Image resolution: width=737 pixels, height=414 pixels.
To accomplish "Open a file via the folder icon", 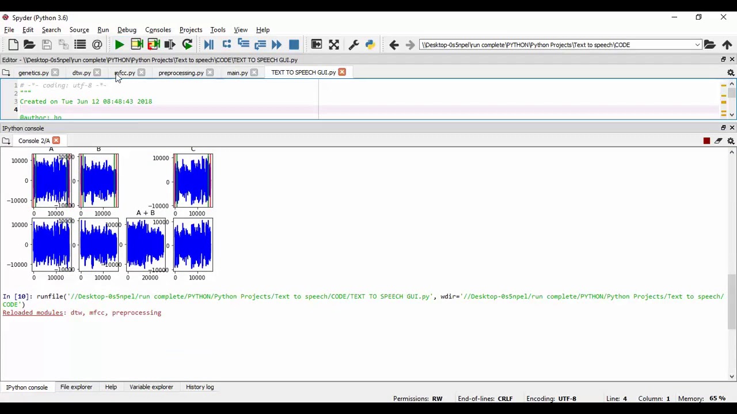I will (29, 45).
